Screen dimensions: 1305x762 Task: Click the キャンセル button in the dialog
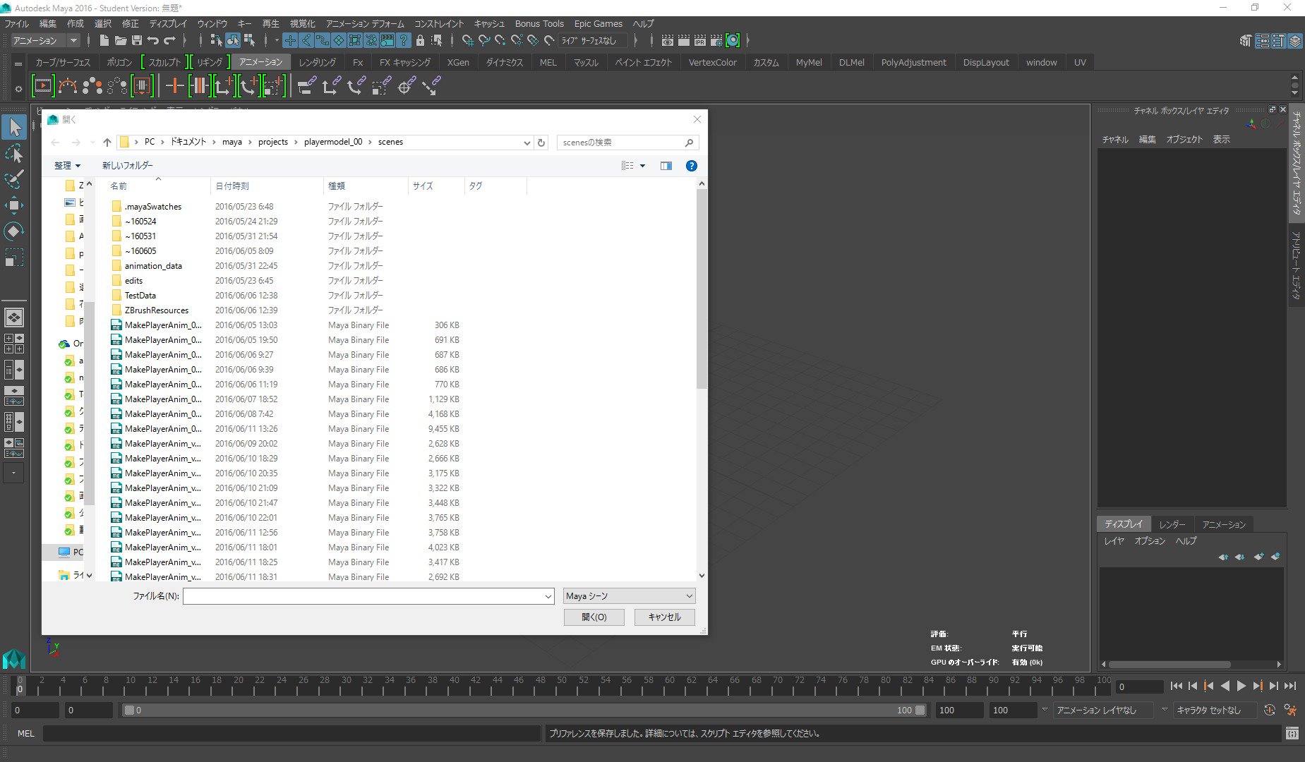[x=663, y=617]
